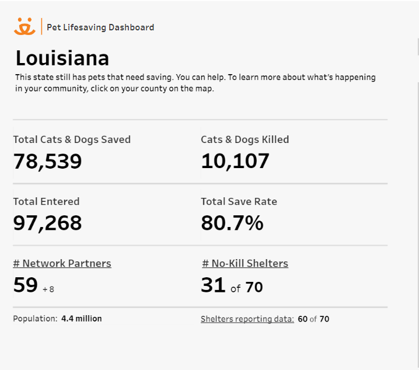Click the +8 partners change indicator

(48, 289)
